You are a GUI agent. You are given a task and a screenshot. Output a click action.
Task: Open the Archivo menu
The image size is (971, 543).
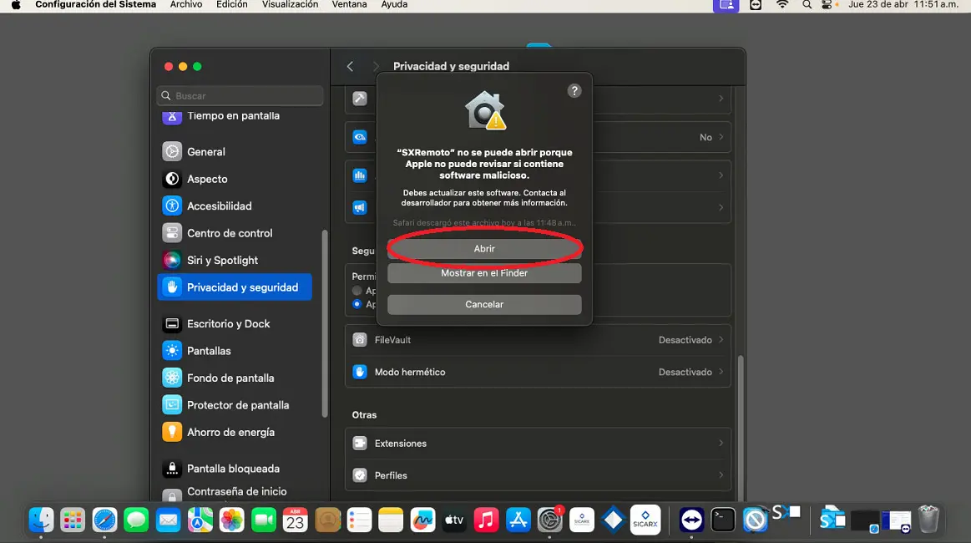186,5
